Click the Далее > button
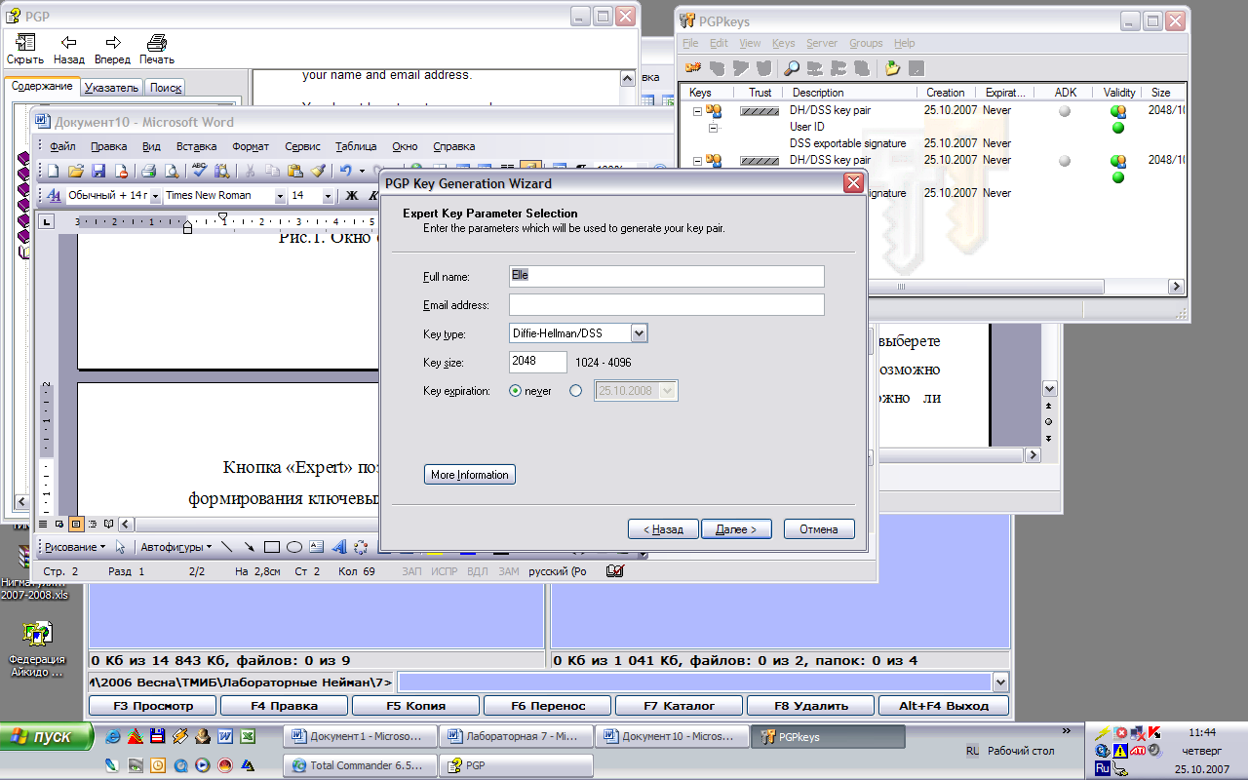Screen dimensions: 1248x780 coord(737,529)
